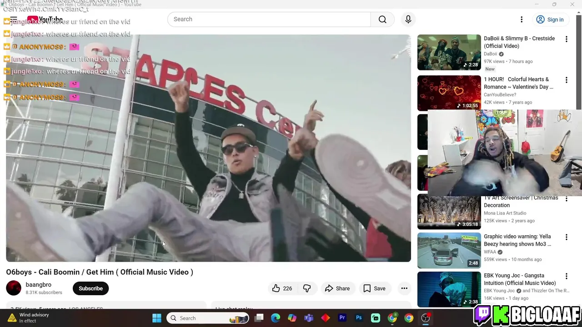The width and height of the screenshot is (582, 327).
Task: Dislike the video with thumbs down
Action: click(307, 288)
